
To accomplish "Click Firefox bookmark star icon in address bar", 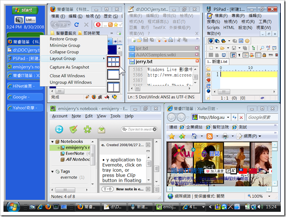I will coord(116,25).
